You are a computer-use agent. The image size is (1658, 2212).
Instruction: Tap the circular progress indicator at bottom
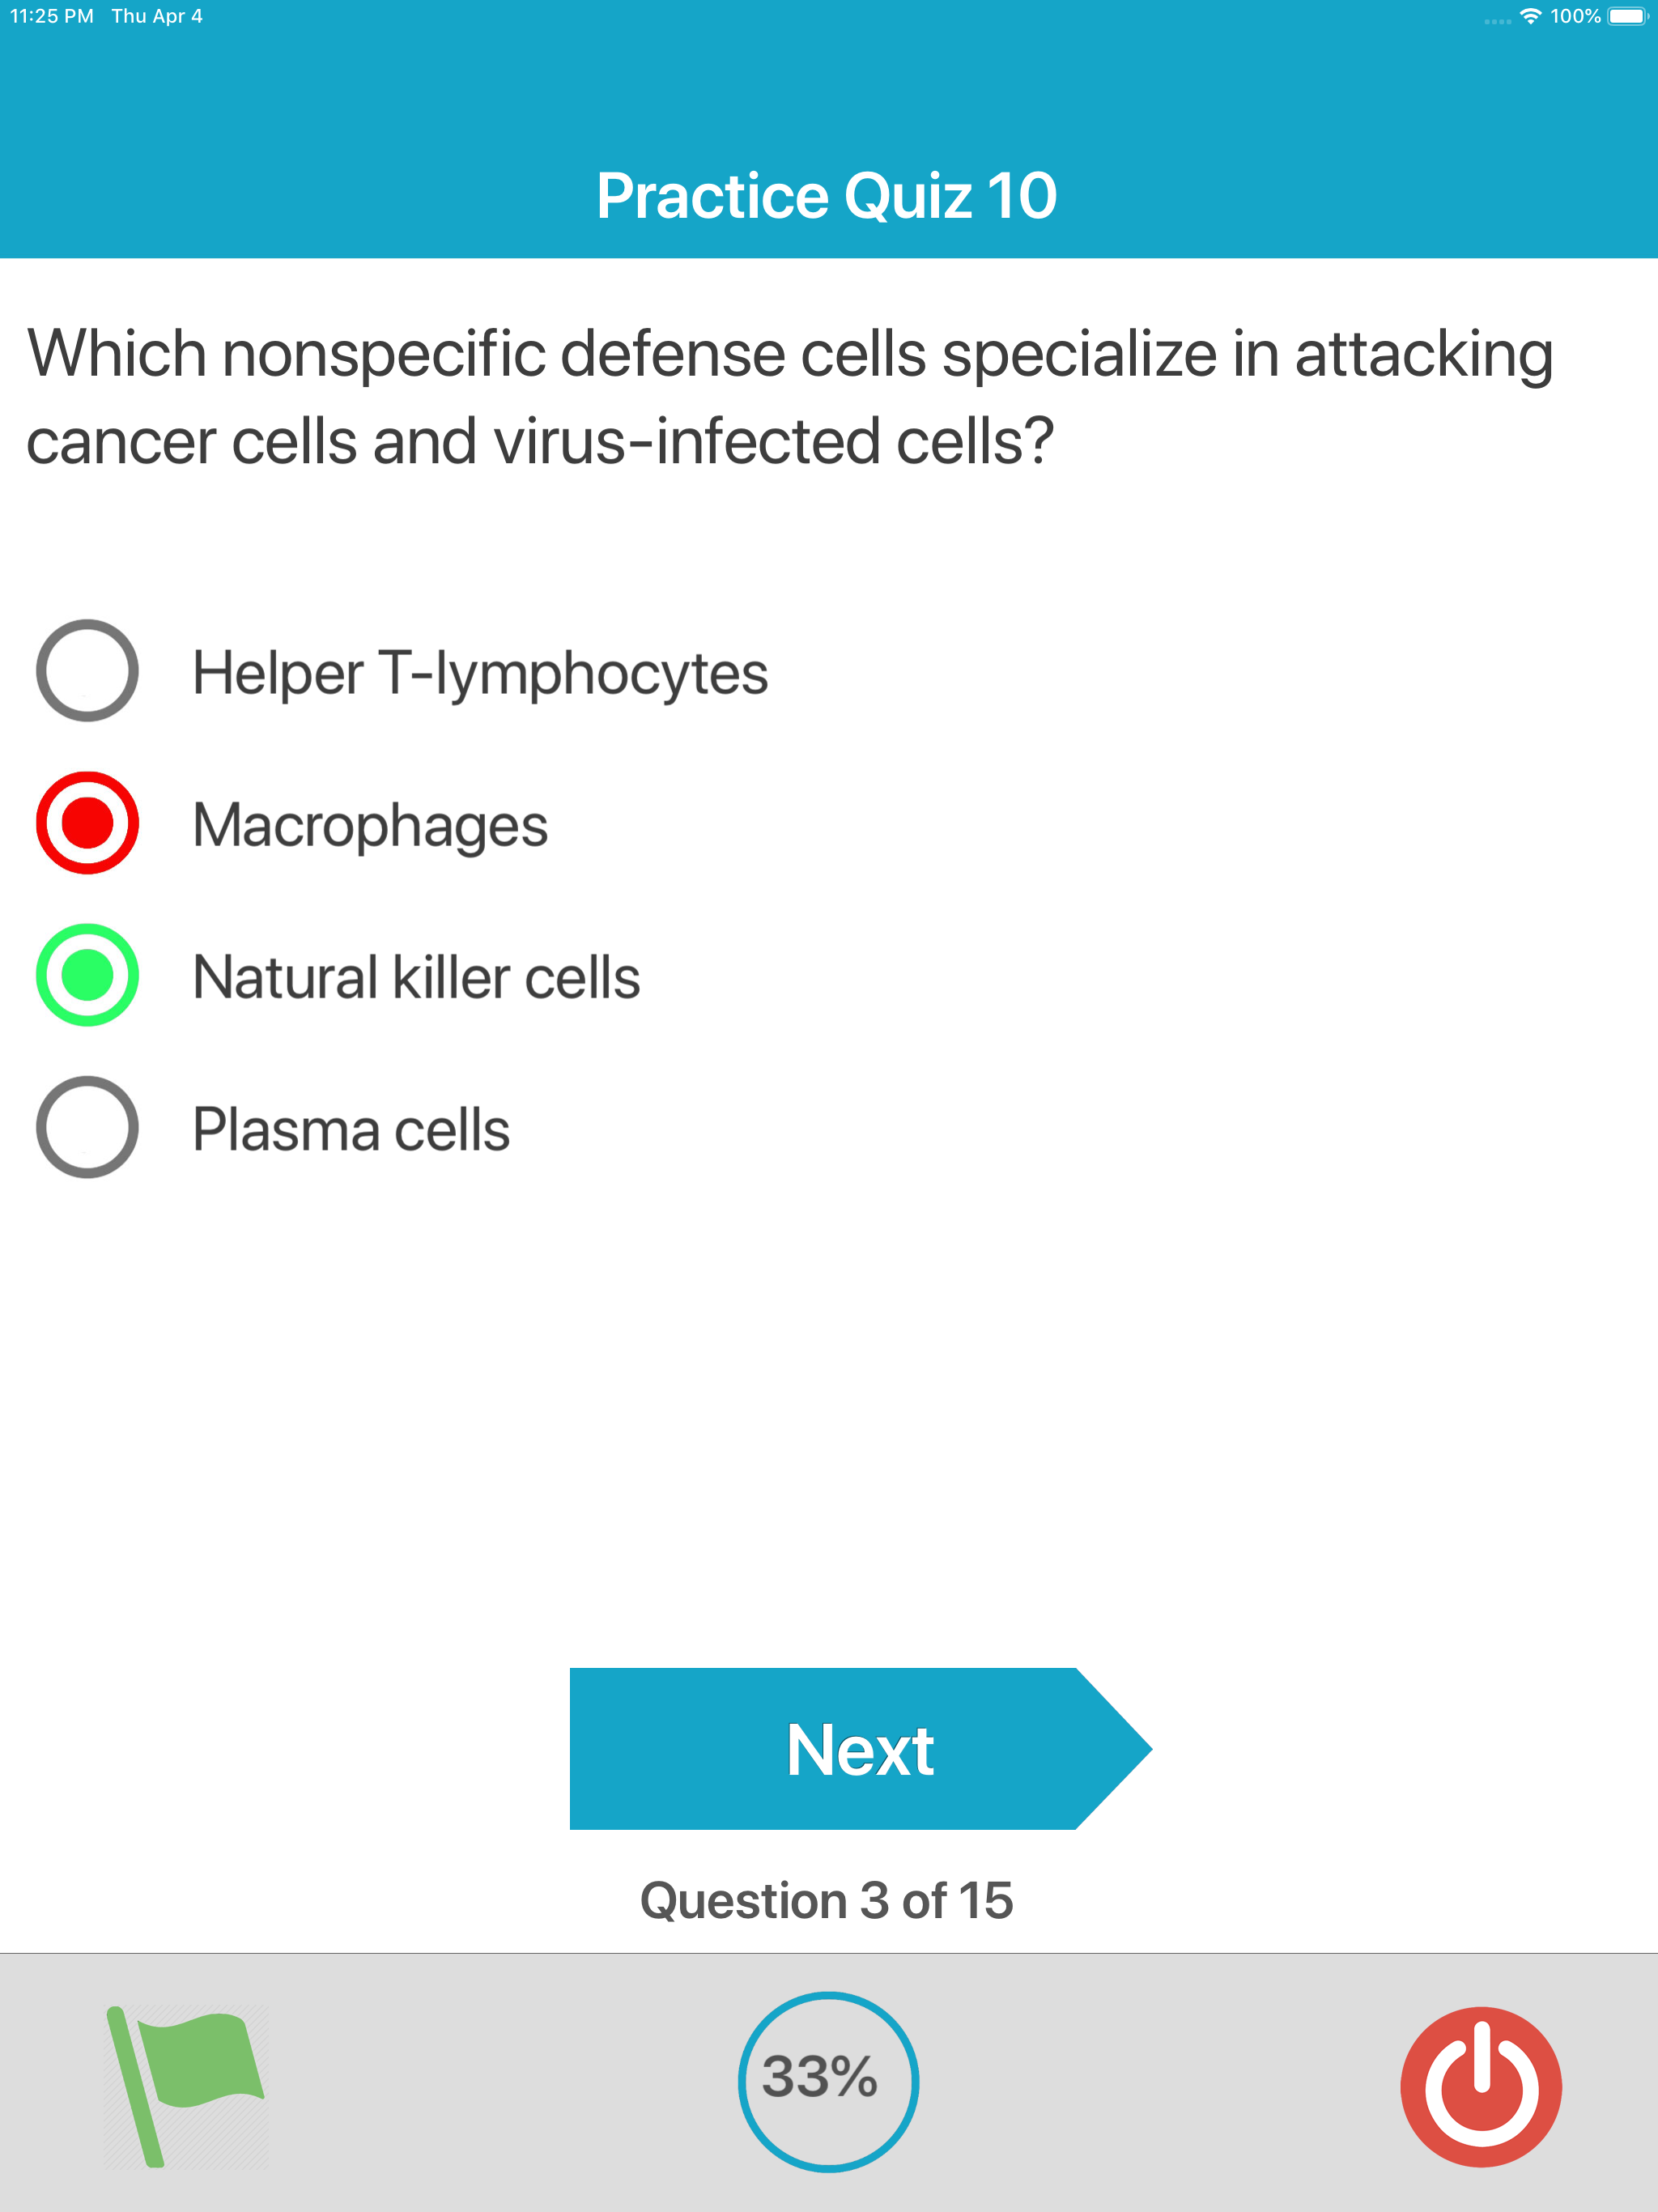click(x=828, y=2080)
